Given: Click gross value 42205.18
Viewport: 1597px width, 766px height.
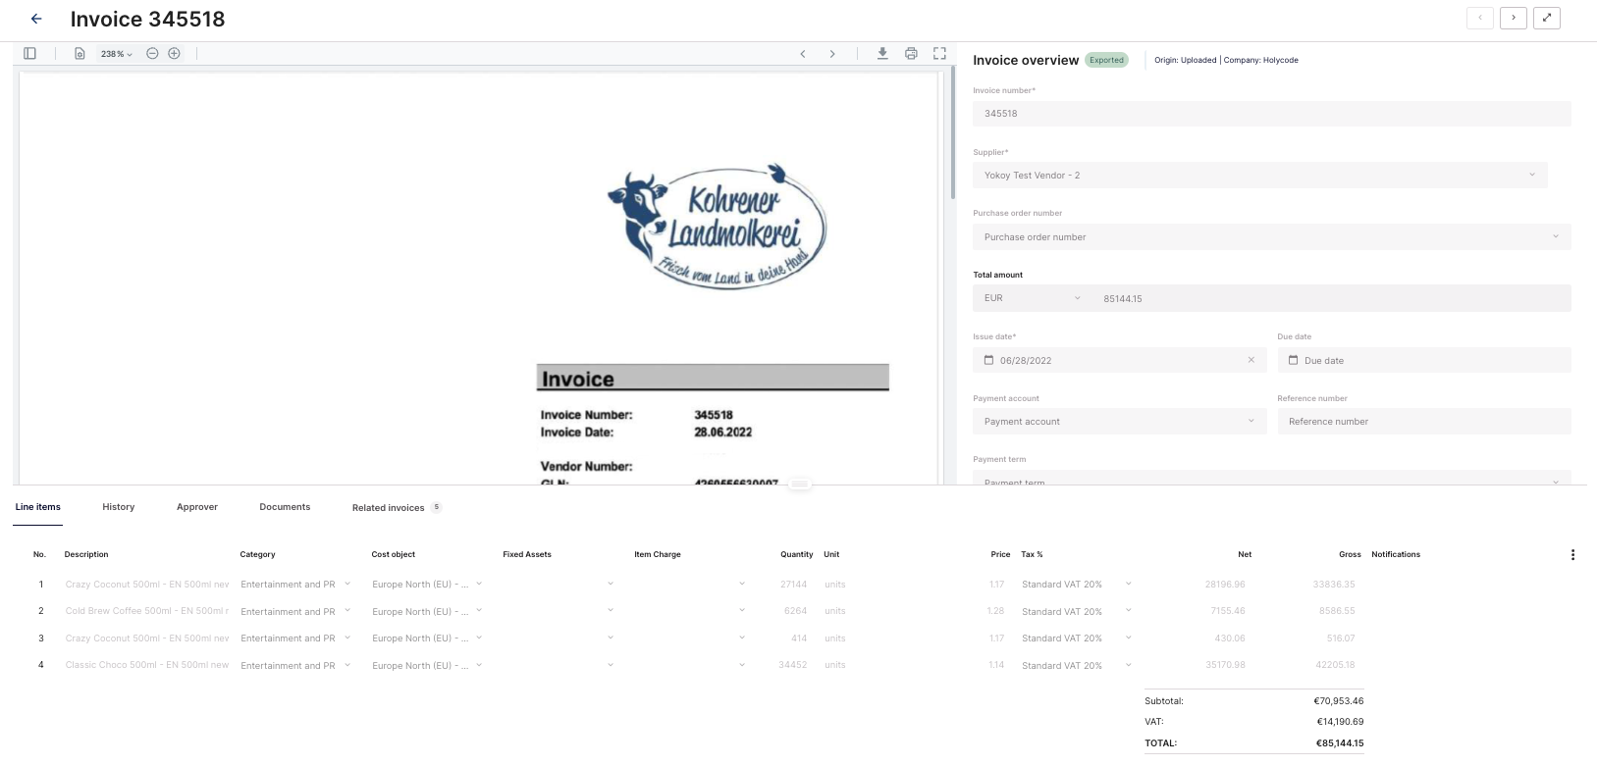Looking at the screenshot, I should [1335, 665].
